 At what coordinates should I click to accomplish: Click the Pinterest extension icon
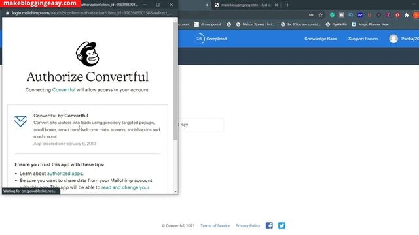[x=397, y=15]
